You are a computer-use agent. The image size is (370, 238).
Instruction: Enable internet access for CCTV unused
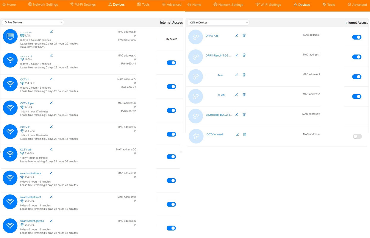(357, 137)
